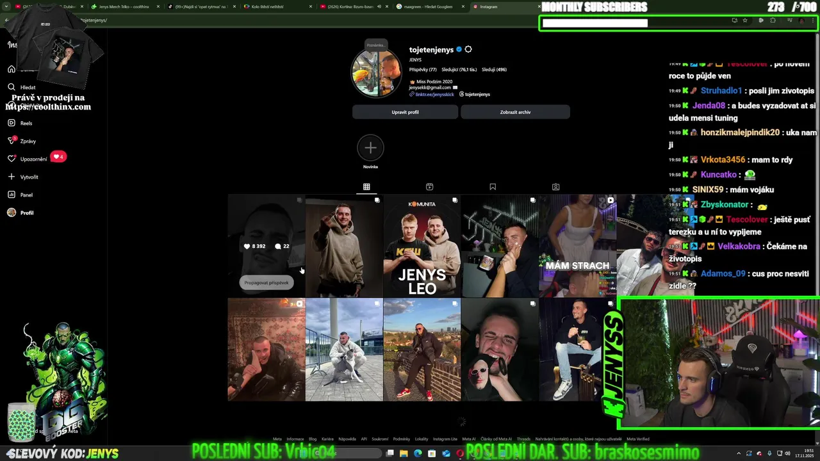This screenshot has width=820, height=461.
Task: Click the Podmínky footer link
Action: point(401,439)
